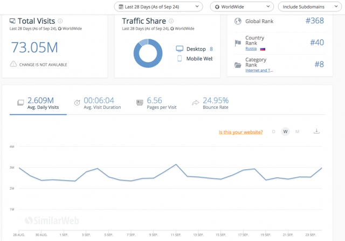Image resolution: width=345 pixels, height=241 pixels.
Task: Select the Bounce Rate tab
Action: click(x=210, y=103)
